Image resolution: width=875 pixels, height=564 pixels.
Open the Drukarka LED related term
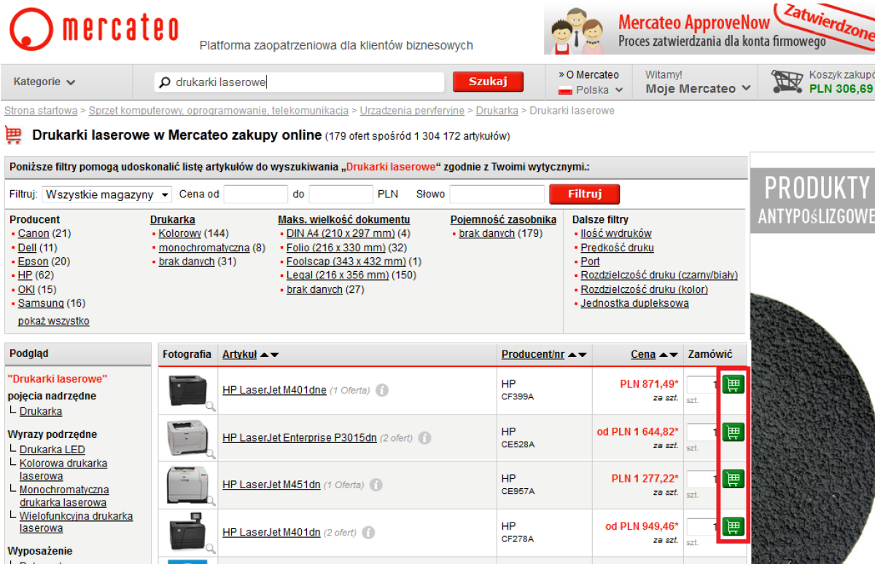(52, 450)
